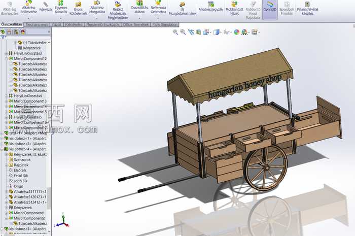
Task: Switch to Rendering Eszközök tab
Action: tap(102, 24)
